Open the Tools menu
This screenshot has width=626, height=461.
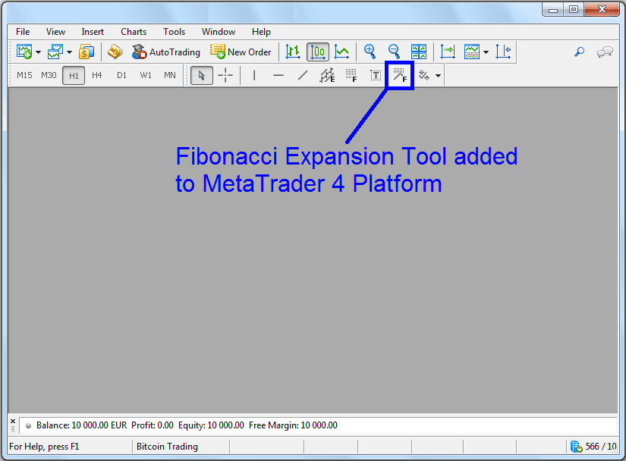coord(174,32)
